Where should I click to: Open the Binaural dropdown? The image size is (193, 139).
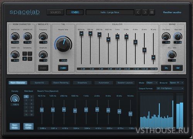coord(176,83)
